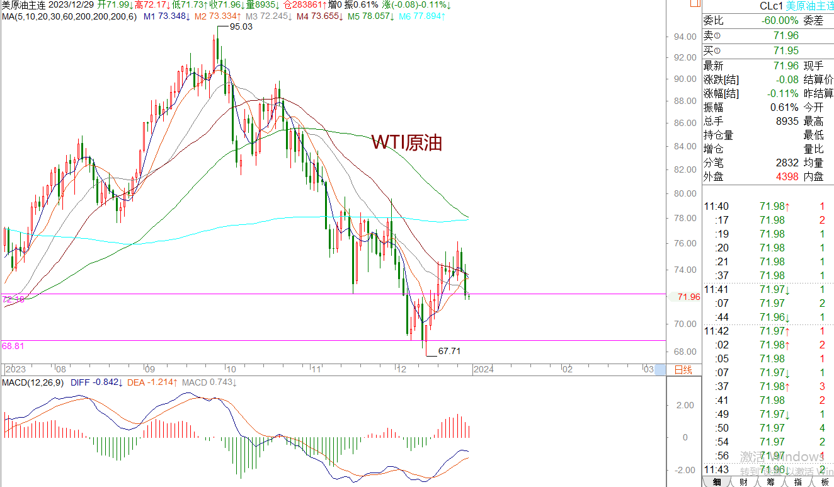The width and height of the screenshot is (834, 487).
Task: Select the M6 77.894 moving average value
Action: (x=421, y=16)
